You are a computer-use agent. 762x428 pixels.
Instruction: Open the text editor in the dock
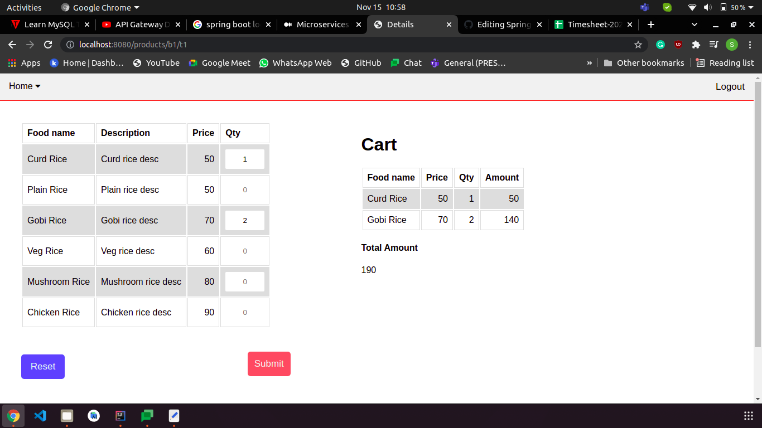(174, 416)
